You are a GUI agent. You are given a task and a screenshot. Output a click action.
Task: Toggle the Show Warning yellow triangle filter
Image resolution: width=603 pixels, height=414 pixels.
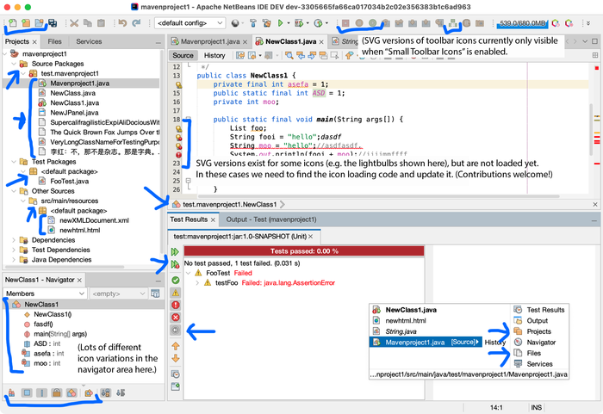176,292
